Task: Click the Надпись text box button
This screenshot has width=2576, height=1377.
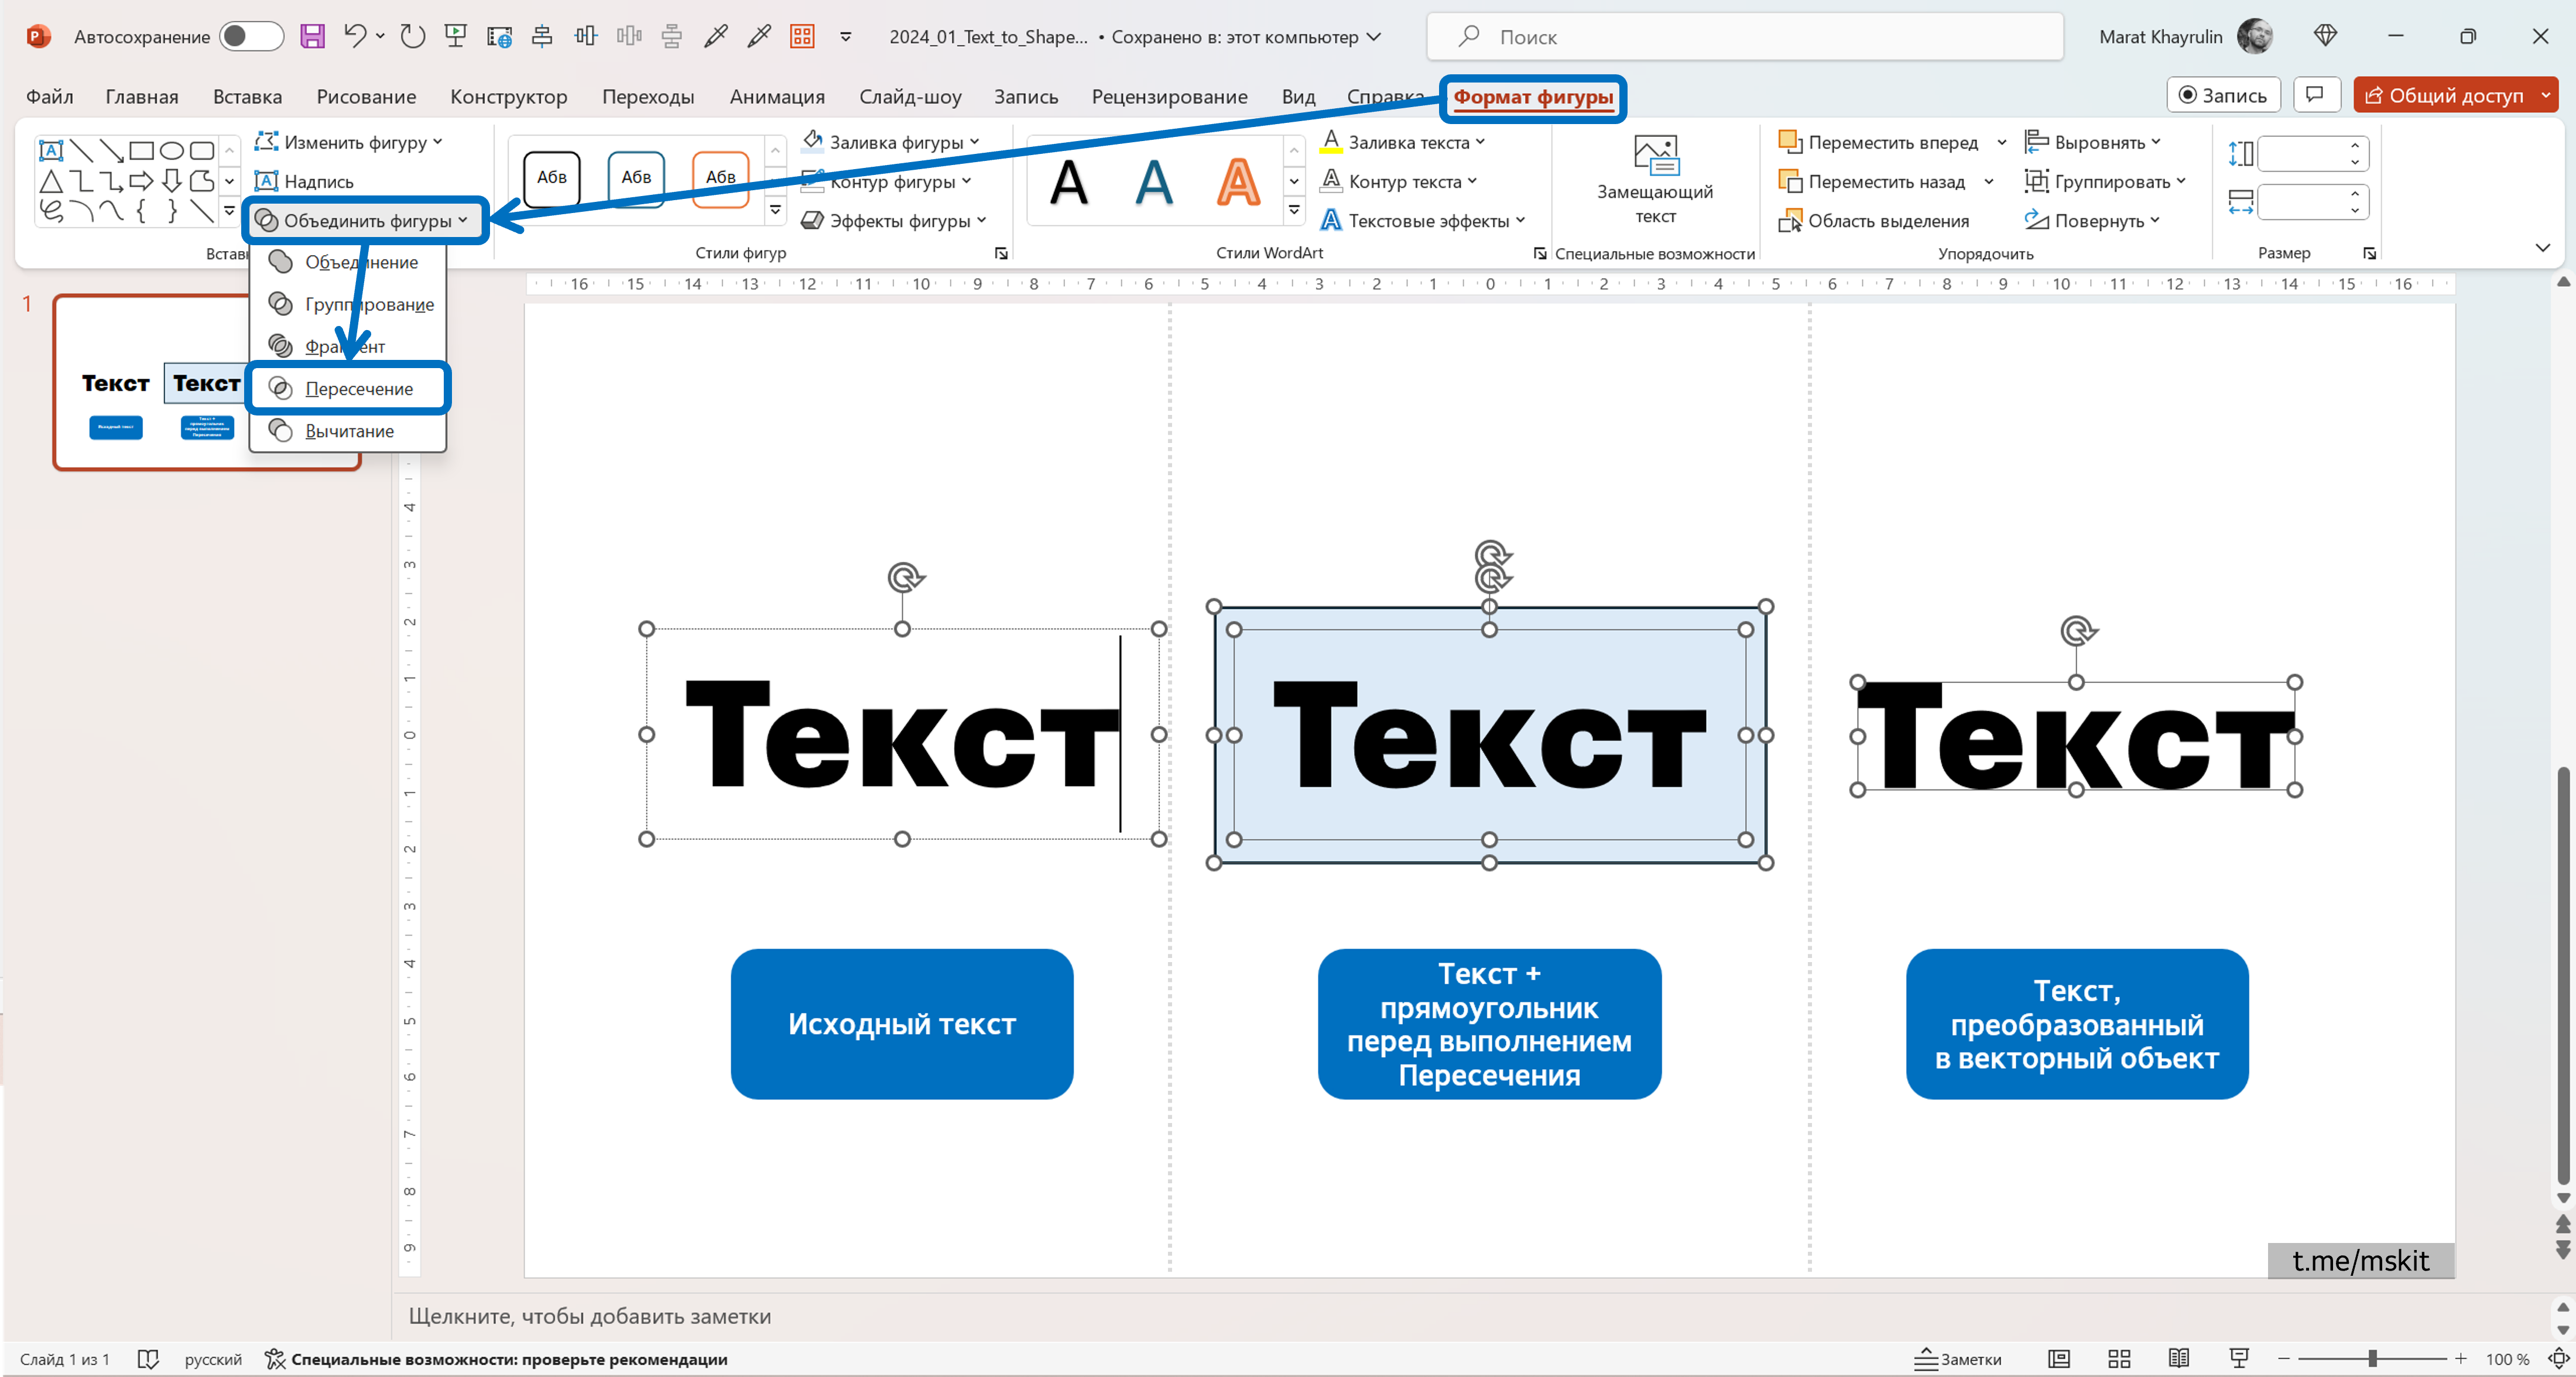Action: 304,181
